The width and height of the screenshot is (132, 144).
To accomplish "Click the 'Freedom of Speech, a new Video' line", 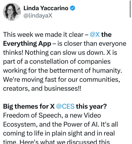I will click(52, 115).
